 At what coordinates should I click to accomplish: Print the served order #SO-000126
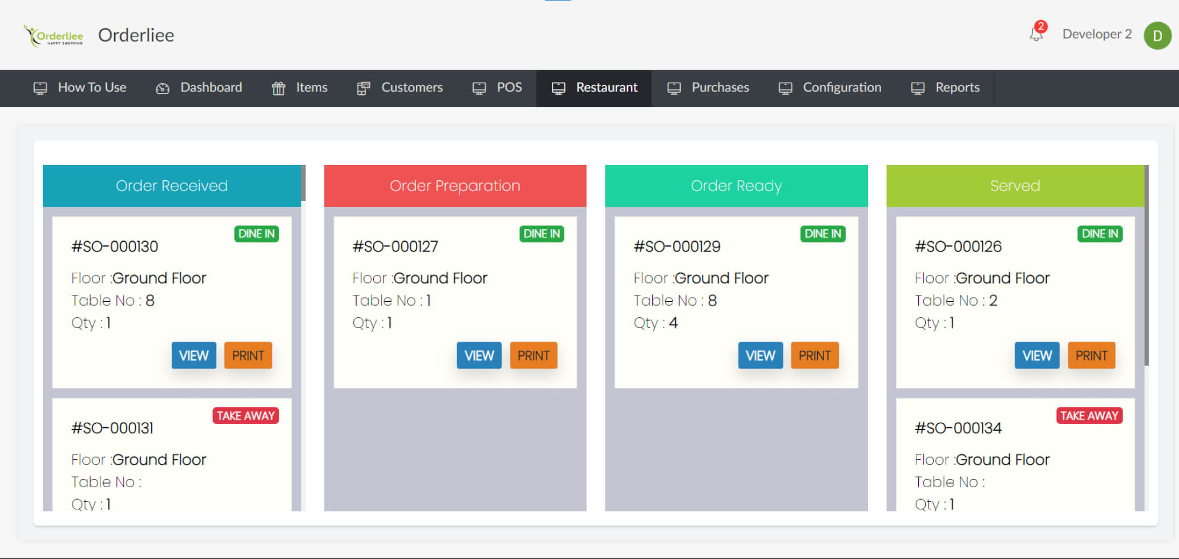pyautogui.click(x=1091, y=355)
